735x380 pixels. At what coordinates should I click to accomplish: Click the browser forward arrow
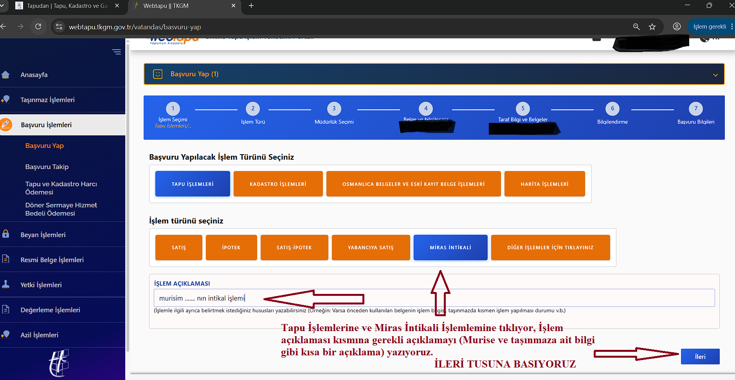click(x=20, y=27)
